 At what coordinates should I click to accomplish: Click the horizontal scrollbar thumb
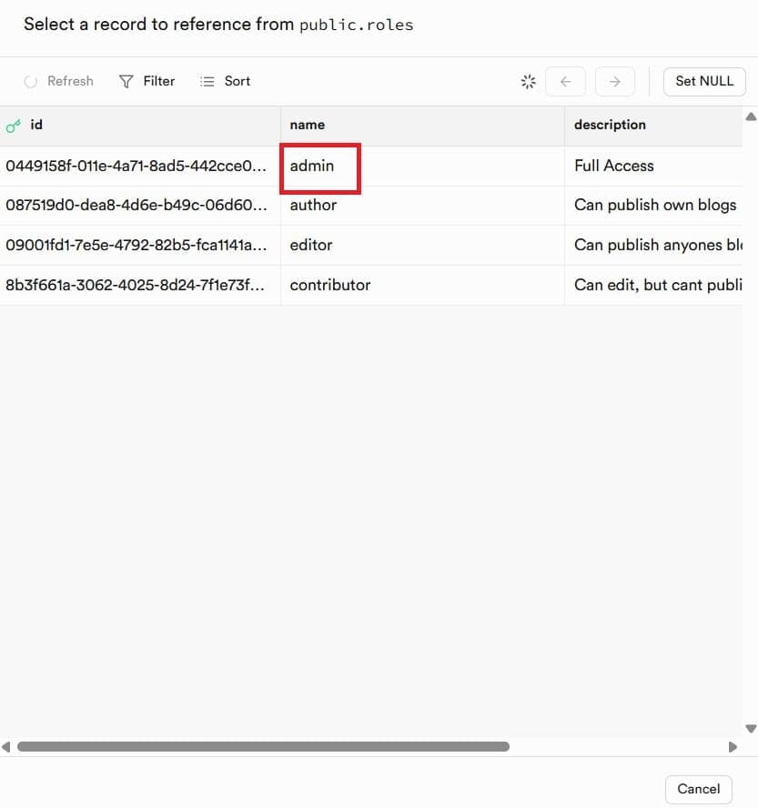click(x=263, y=747)
